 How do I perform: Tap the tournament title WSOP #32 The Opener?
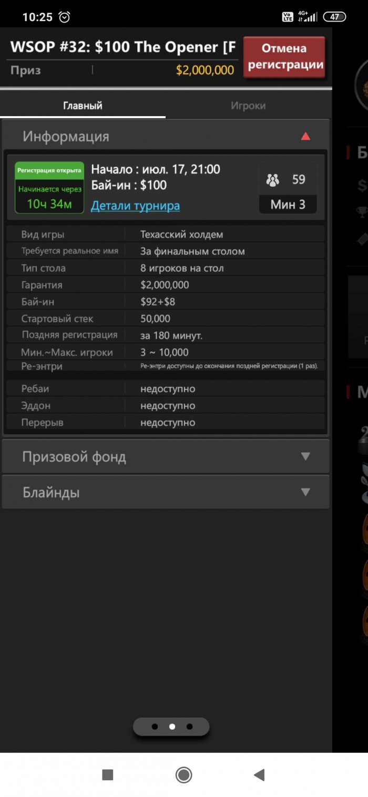[x=123, y=47]
